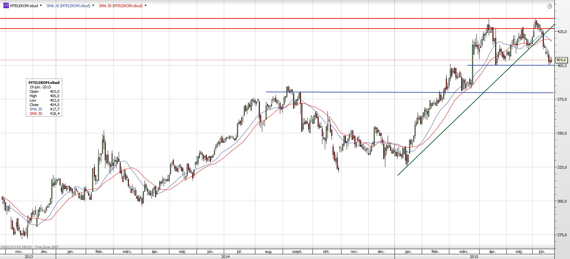Open the MTELEKOM:xbud instrument dropdown arrow
Screen dimensions: 570x259
[x=41, y=5]
